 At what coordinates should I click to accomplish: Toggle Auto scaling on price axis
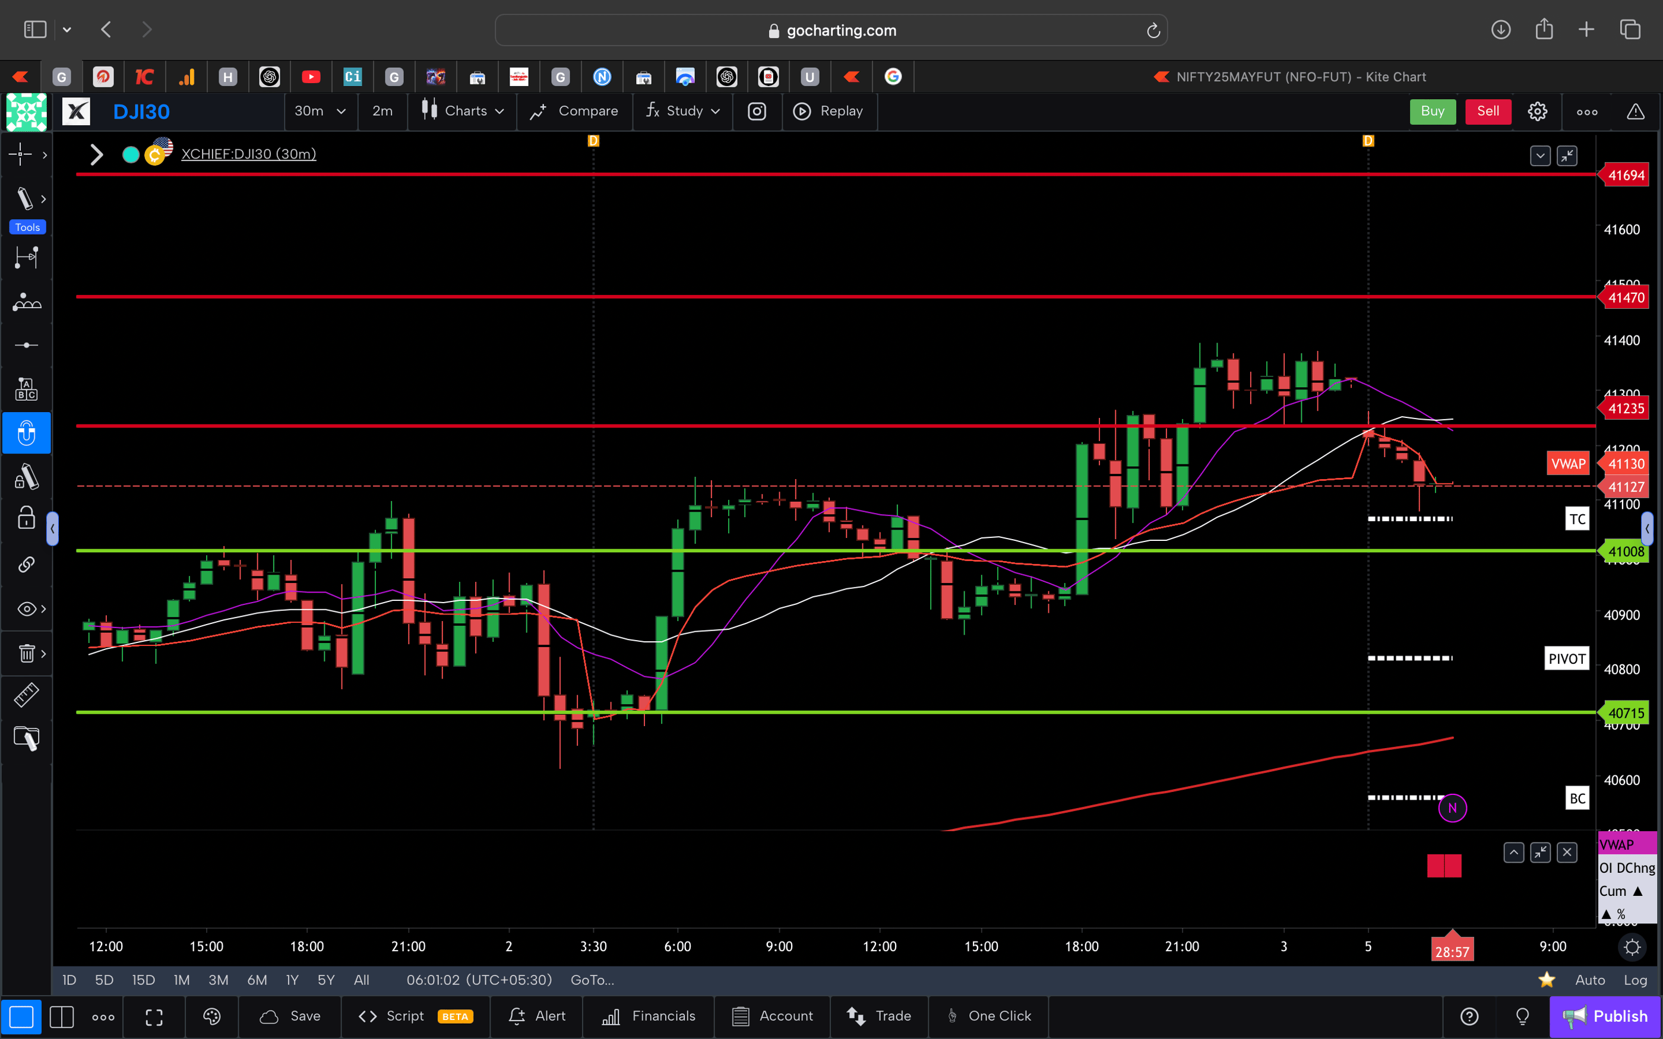point(1591,980)
